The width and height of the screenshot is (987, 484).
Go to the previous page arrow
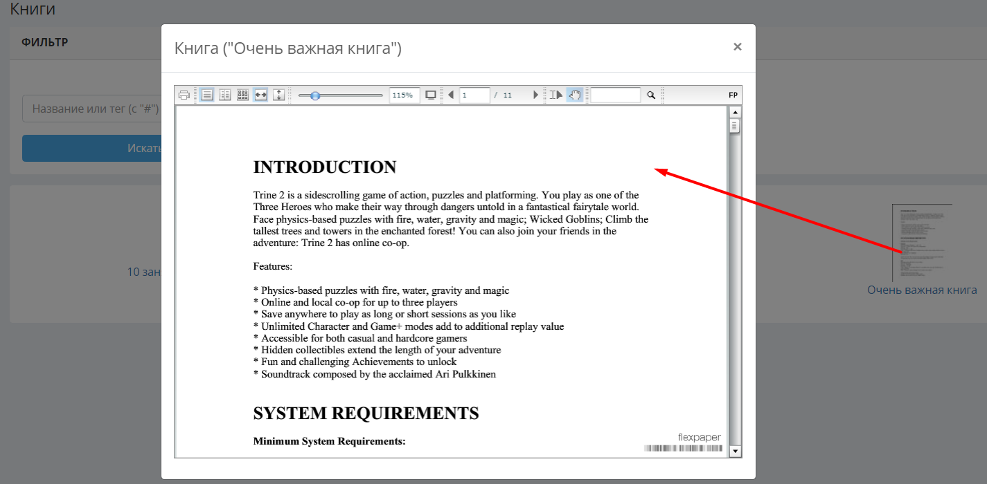451,95
